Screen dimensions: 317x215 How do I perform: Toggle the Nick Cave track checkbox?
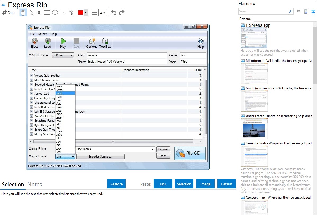click(x=31, y=89)
